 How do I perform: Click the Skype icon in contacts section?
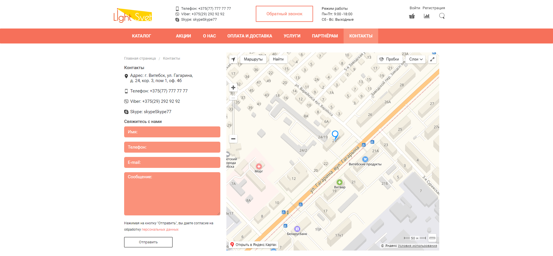(126, 112)
